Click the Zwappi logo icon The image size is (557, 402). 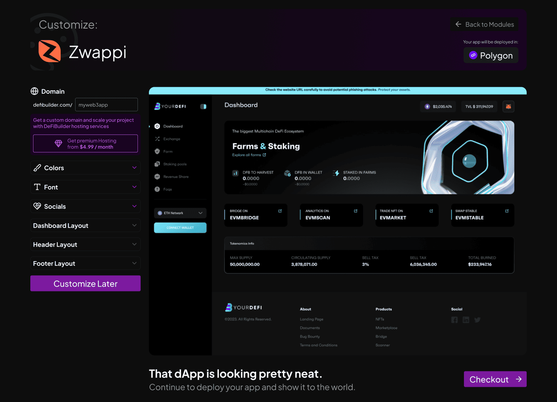50,51
